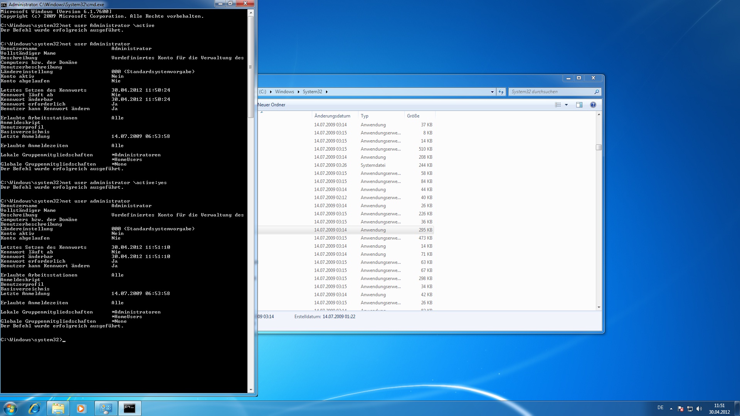Click the search magnifier in System32 search
The height and width of the screenshot is (416, 740).
(597, 92)
